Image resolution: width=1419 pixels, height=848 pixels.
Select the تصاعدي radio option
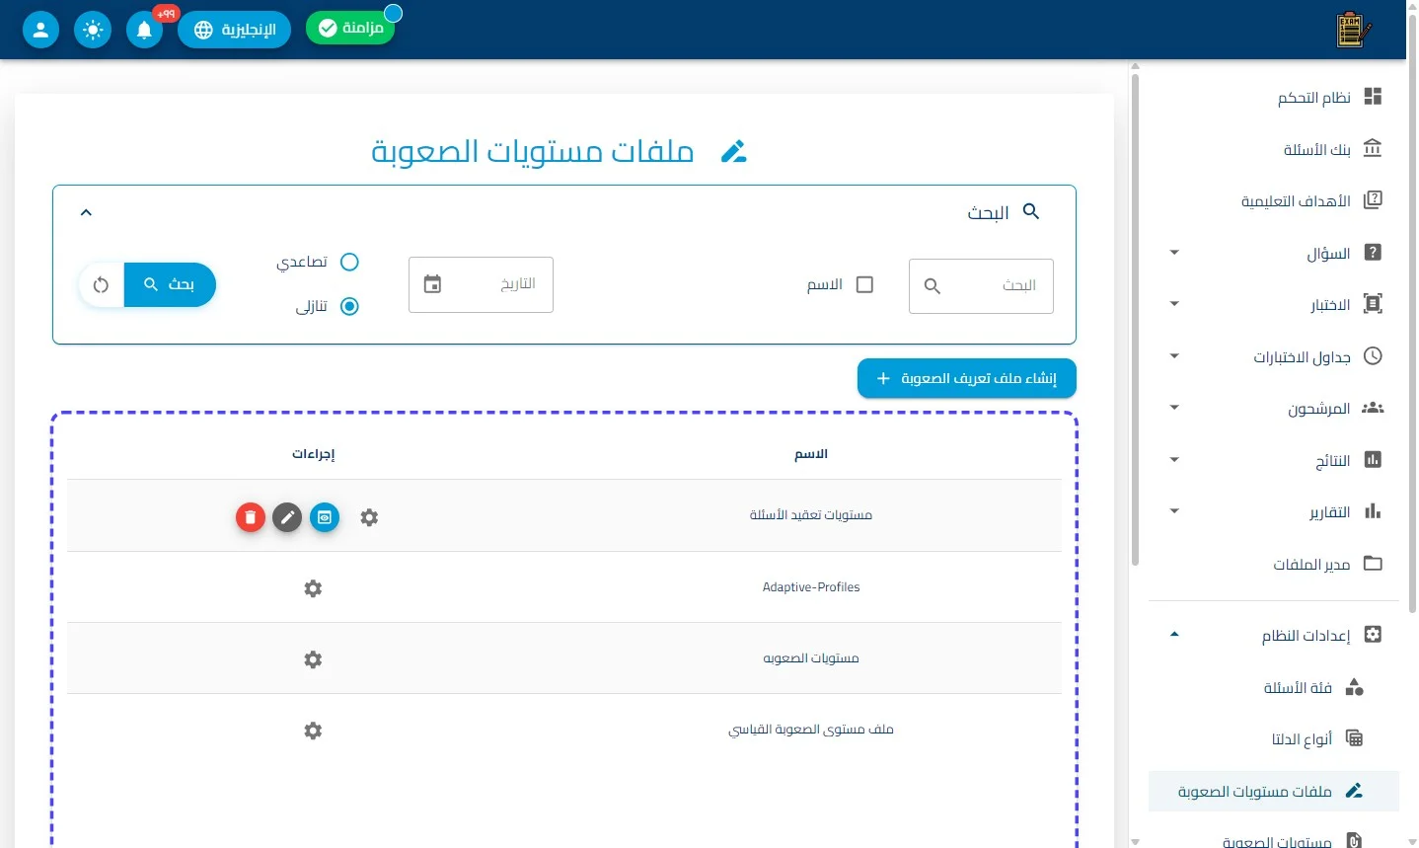[x=349, y=262]
